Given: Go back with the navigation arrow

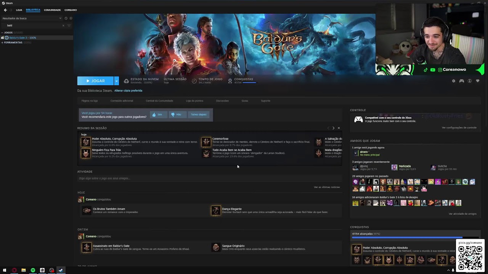Looking at the screenshot, I should coord(5,10).
